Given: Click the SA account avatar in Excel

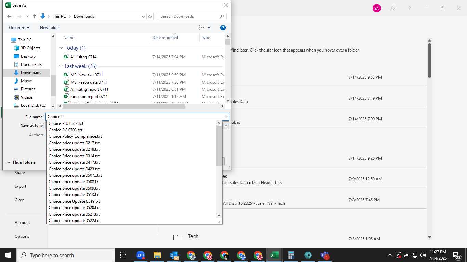Looking at the screenshot, I should click(376, 8).
